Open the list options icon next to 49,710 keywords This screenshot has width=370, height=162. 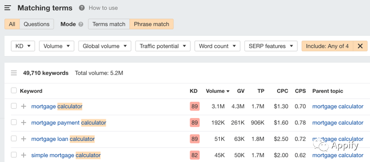coord(14,73)
